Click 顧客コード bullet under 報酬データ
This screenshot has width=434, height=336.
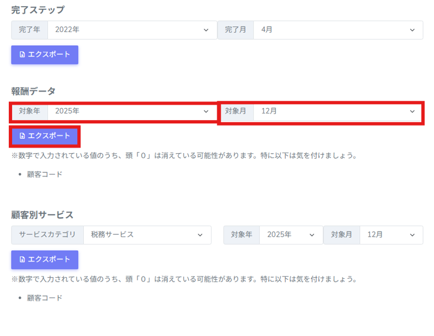coord(45,175)
